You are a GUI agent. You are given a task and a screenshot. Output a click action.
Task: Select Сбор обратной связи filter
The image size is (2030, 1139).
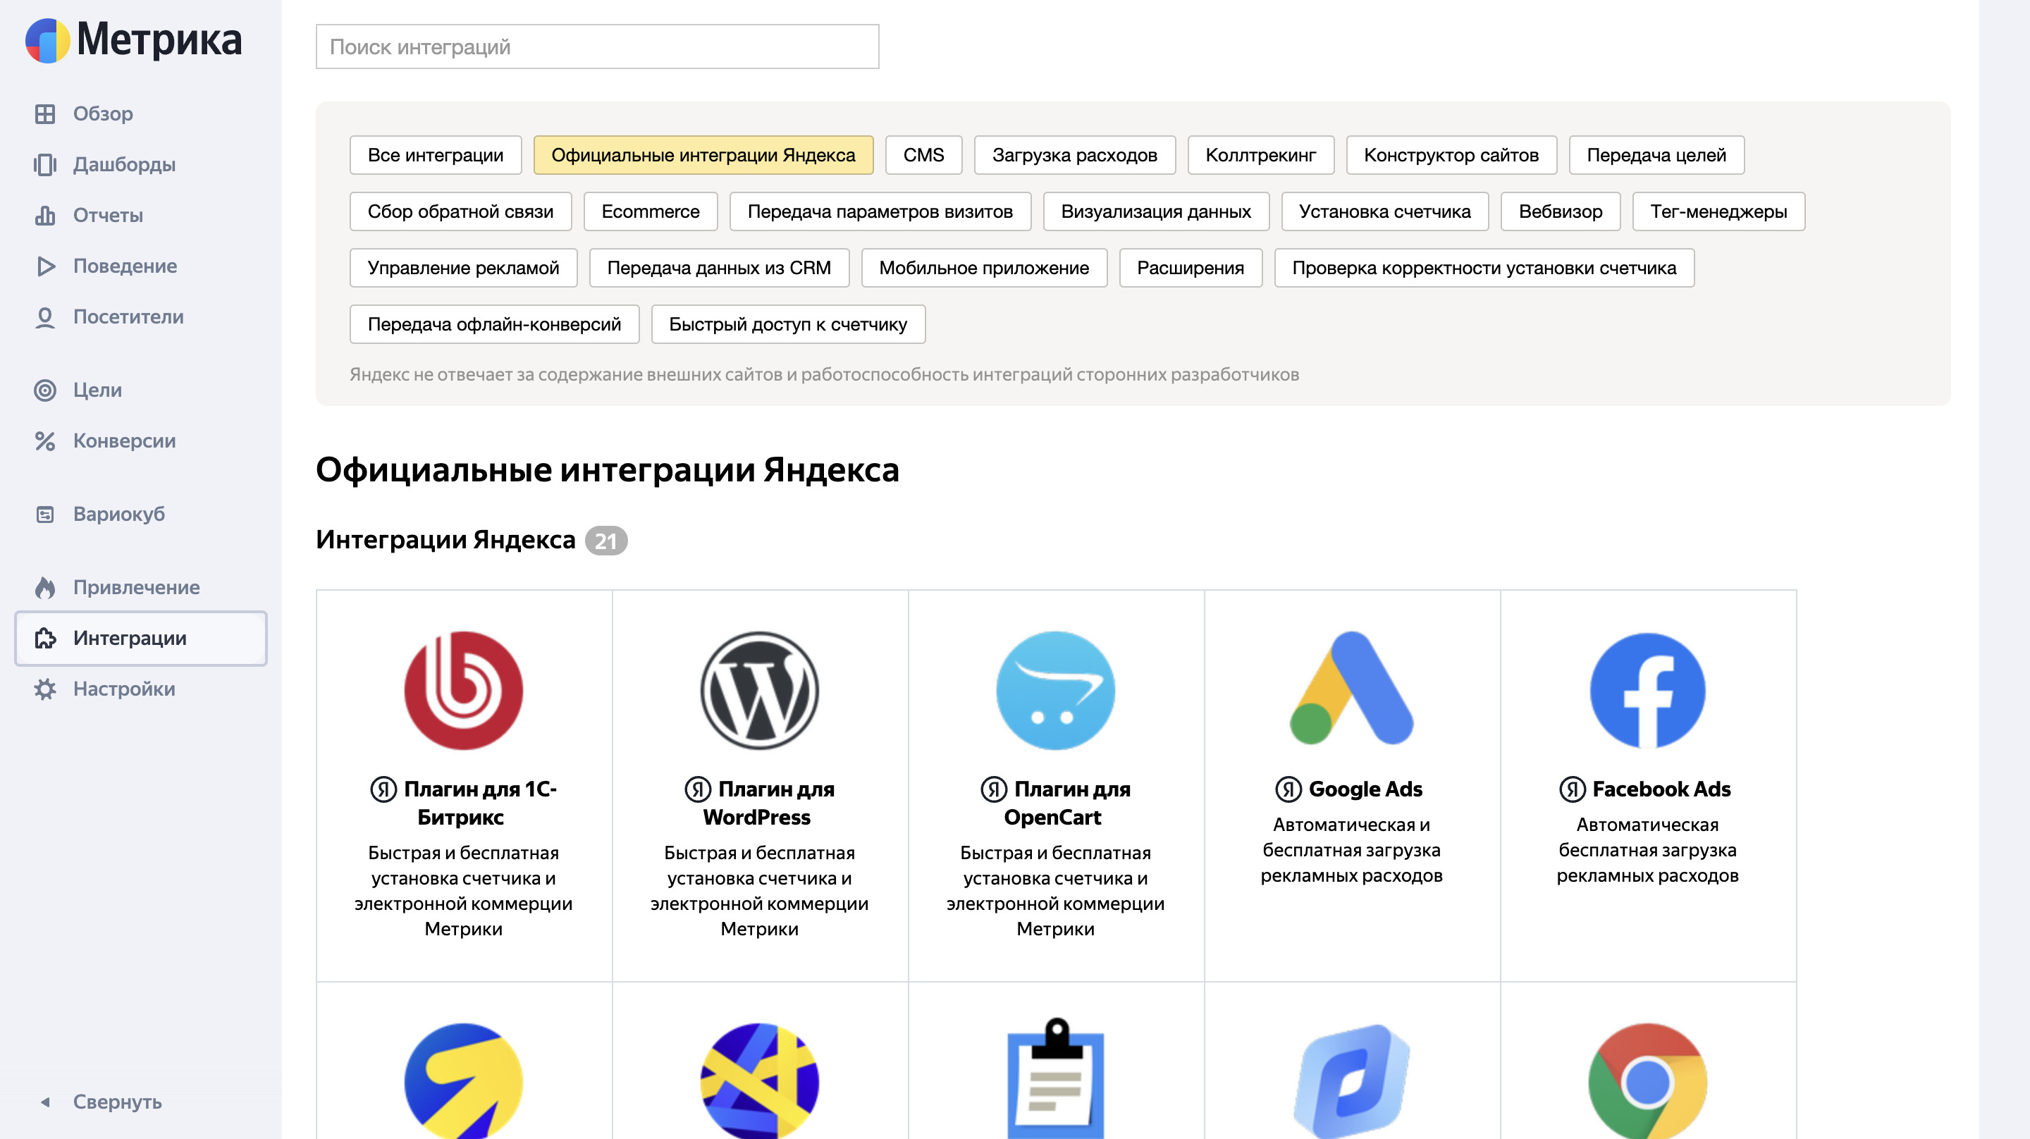pos(460,211)
